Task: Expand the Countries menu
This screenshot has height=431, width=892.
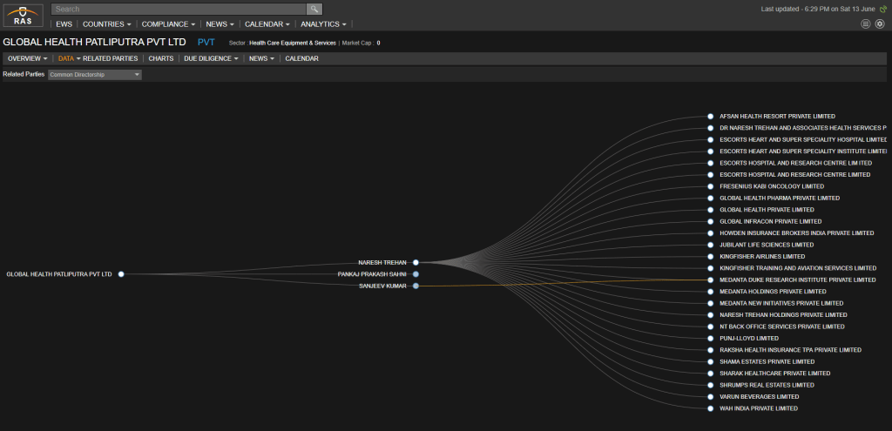Action: 107,24
